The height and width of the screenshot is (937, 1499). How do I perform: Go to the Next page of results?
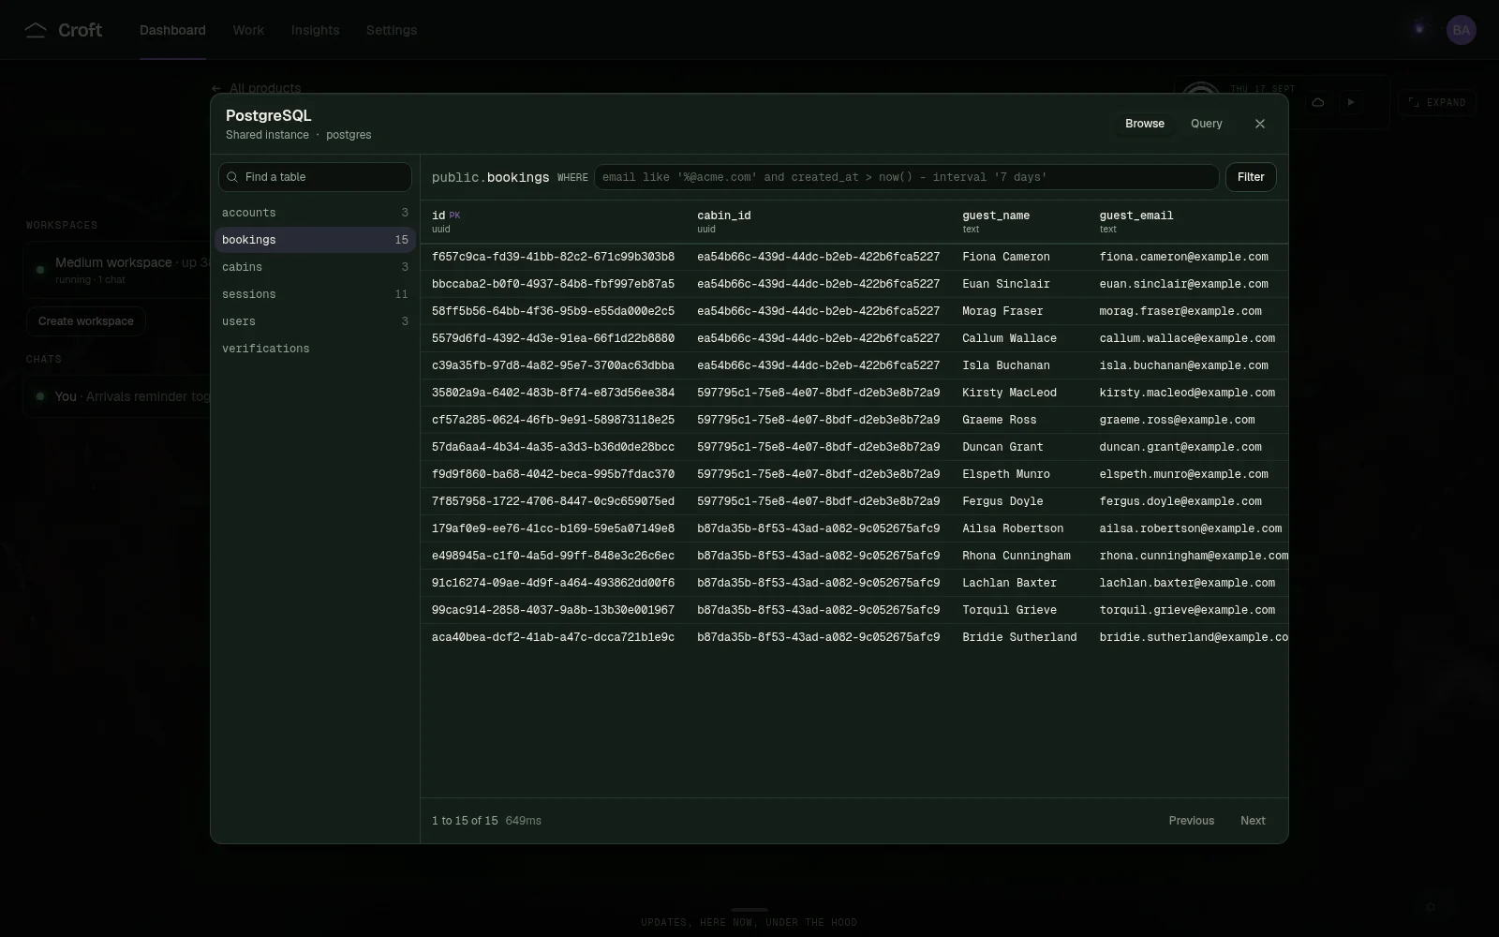(1253, 821)
